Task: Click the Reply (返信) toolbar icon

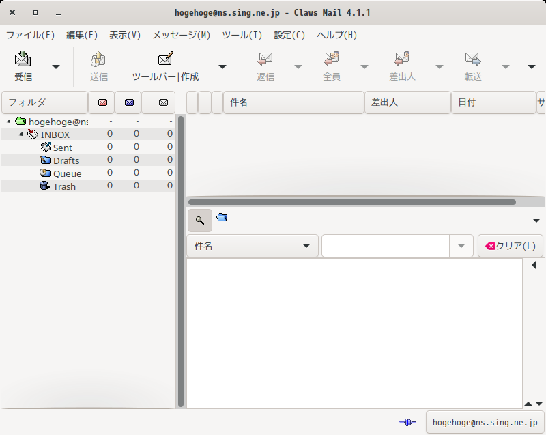Action: [265, 66]
